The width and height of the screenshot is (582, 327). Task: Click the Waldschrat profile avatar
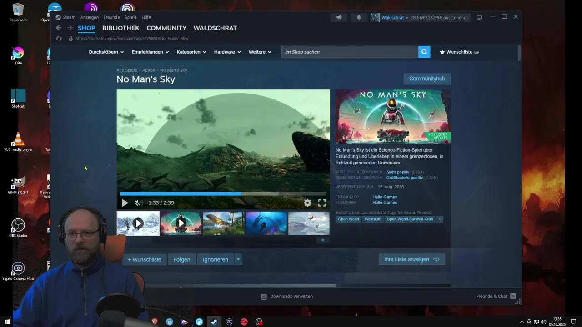pos(375,17)
